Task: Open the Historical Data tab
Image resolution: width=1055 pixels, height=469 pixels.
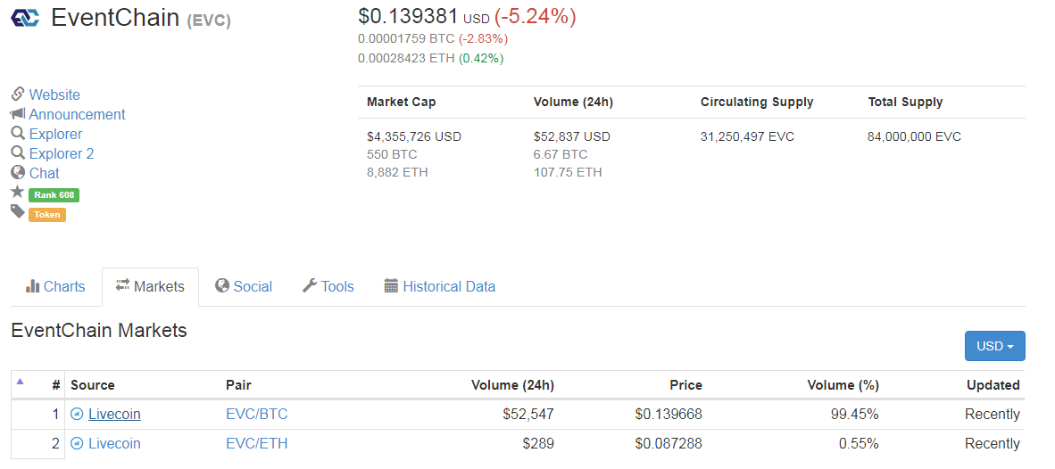Action: (x=439, y=286)
